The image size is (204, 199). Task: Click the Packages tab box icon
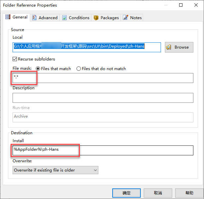click(96, 18)
